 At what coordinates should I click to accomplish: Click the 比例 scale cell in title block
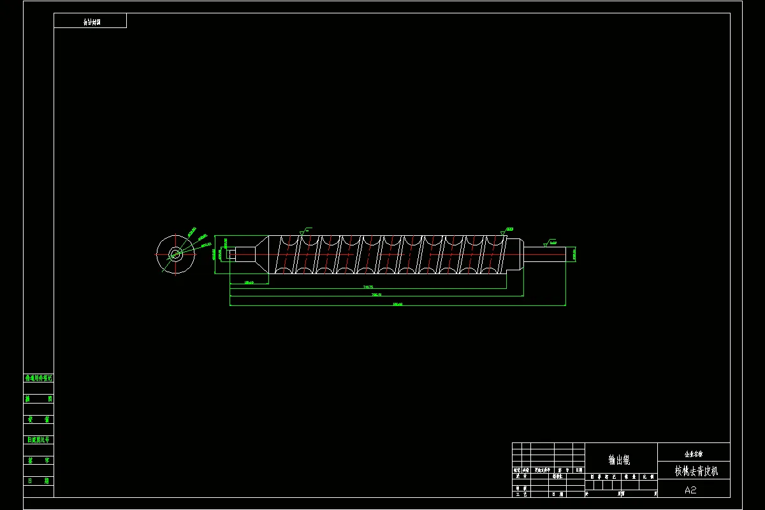[x=648, y=476]
